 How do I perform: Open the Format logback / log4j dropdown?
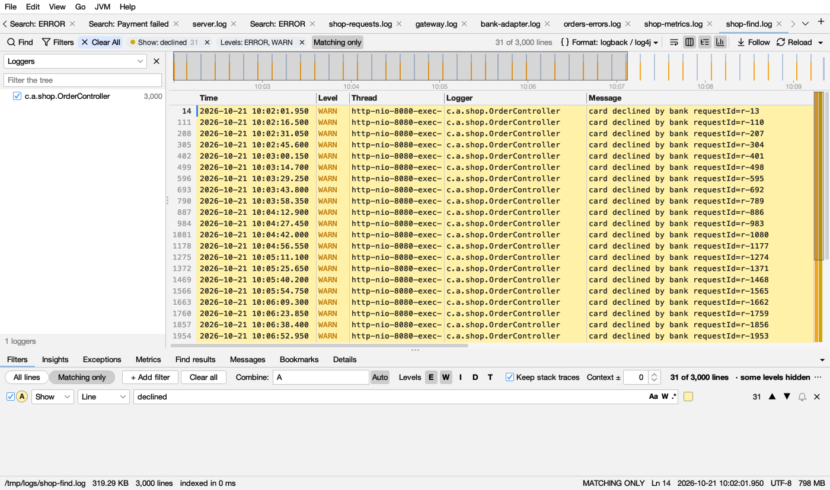pos(609,42)
